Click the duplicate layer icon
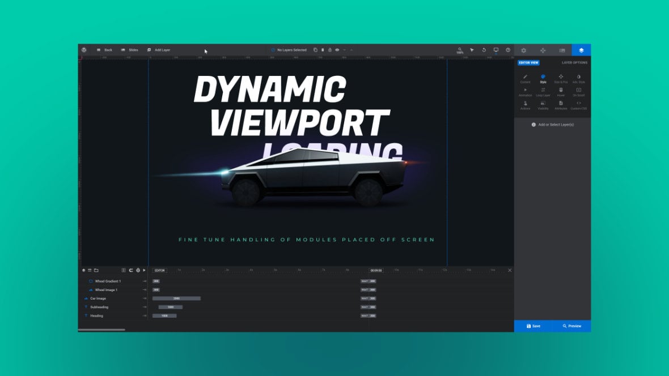 click(x=315, y=50)
